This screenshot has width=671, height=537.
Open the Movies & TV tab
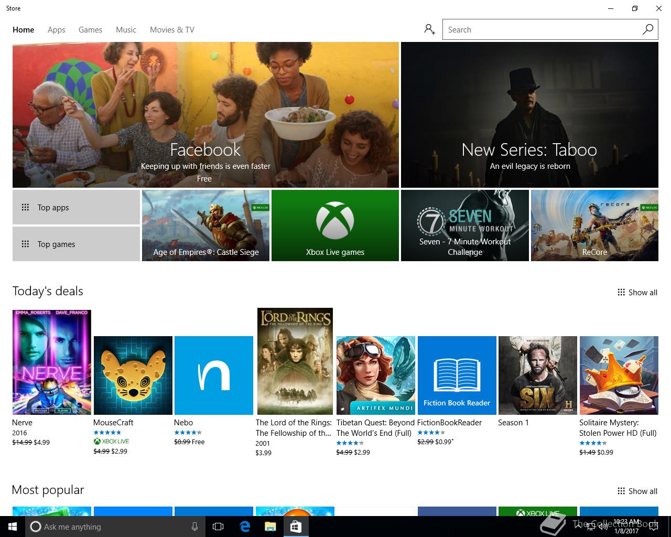172,30
